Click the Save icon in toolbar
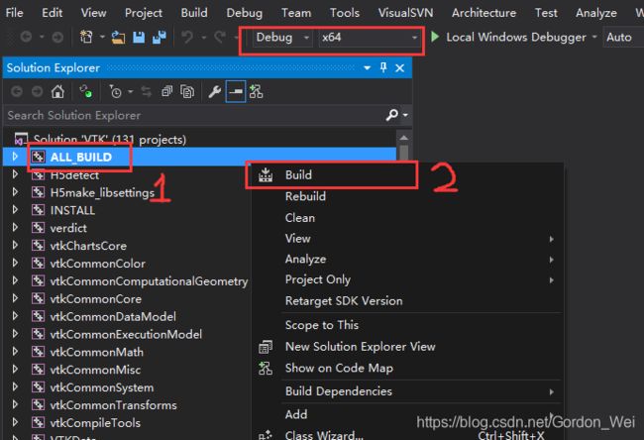644x440 pixels. pos(139,38)
